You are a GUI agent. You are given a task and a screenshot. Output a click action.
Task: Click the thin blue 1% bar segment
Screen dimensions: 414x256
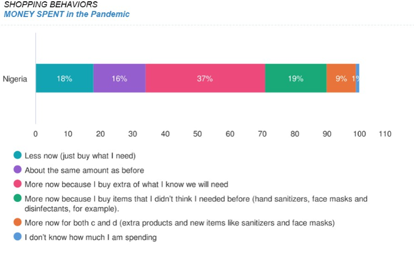[357, 78]
